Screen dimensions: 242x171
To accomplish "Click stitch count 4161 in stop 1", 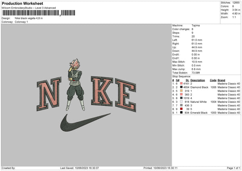I will pyautogui.click(x=186, y=83).
